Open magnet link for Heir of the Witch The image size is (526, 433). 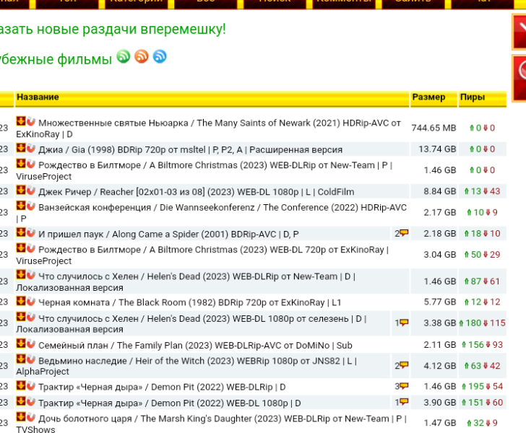31,359
